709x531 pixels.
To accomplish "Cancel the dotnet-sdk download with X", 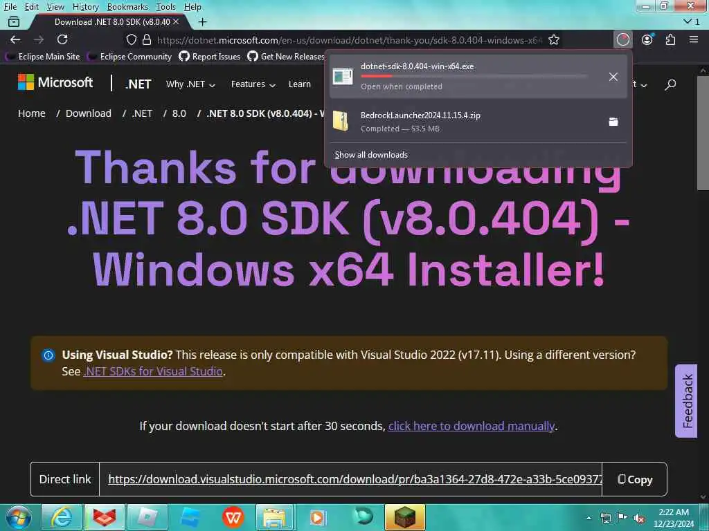I will [613, 77].
